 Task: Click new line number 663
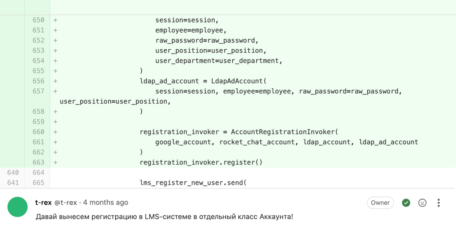[38, 162]
